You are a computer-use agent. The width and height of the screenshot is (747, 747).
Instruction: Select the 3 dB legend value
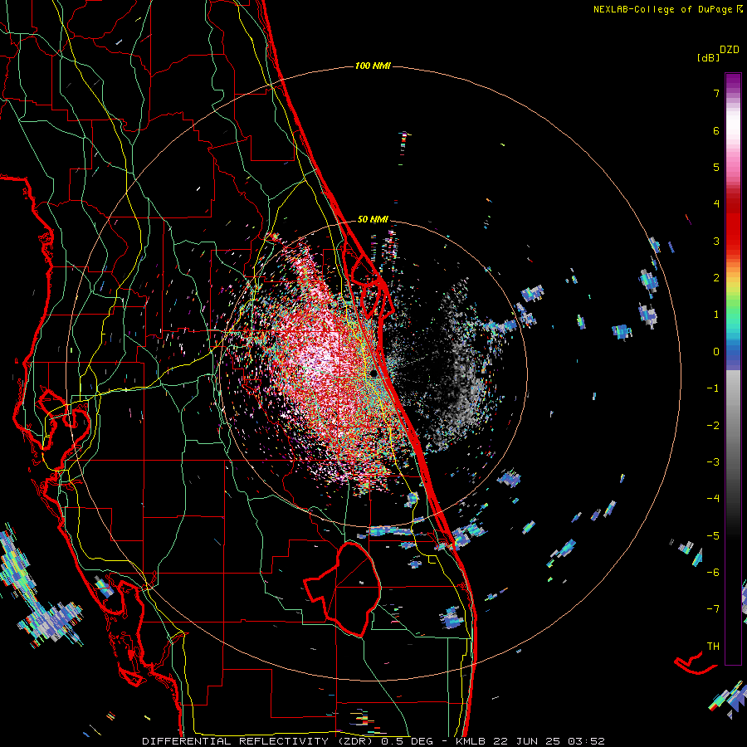716,241
